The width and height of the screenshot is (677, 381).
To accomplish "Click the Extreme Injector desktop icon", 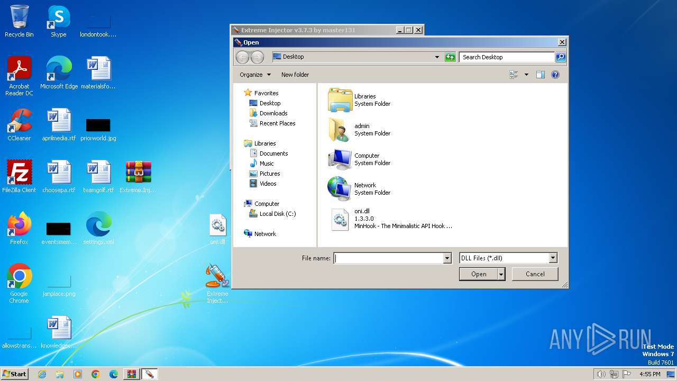I will (217, 284).
